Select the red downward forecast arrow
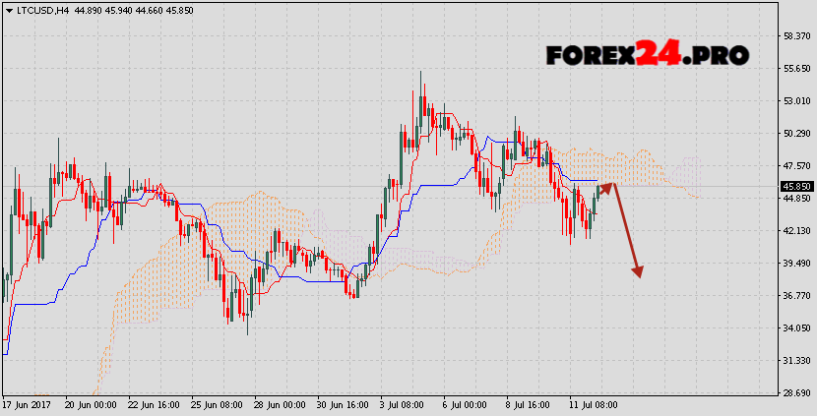Viewport: 817px width, 416px height. (x=627, y=228)
